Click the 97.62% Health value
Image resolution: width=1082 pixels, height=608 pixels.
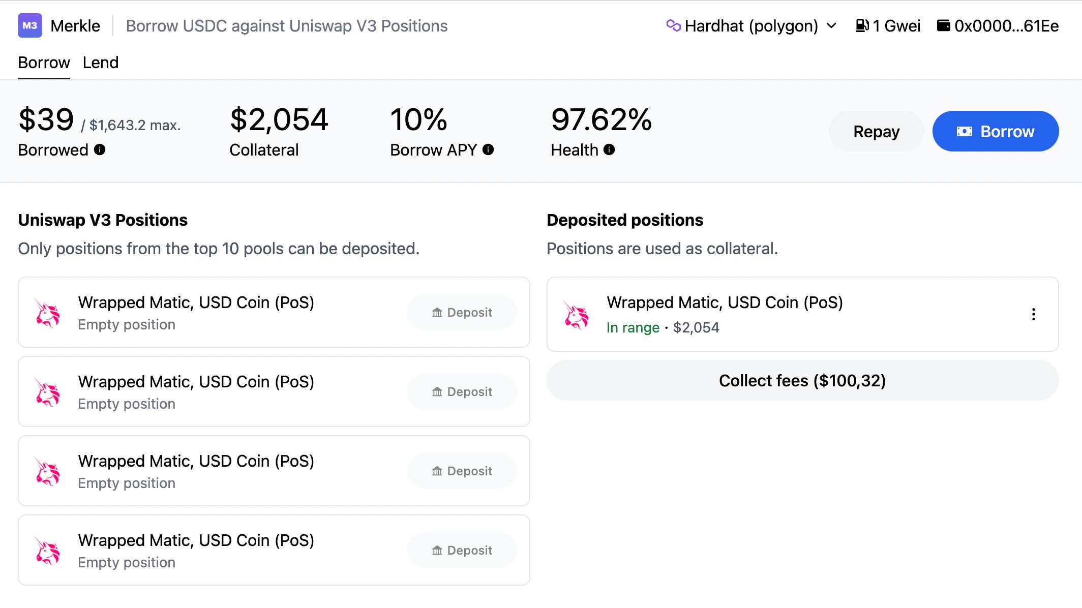(x=601, y=119)
